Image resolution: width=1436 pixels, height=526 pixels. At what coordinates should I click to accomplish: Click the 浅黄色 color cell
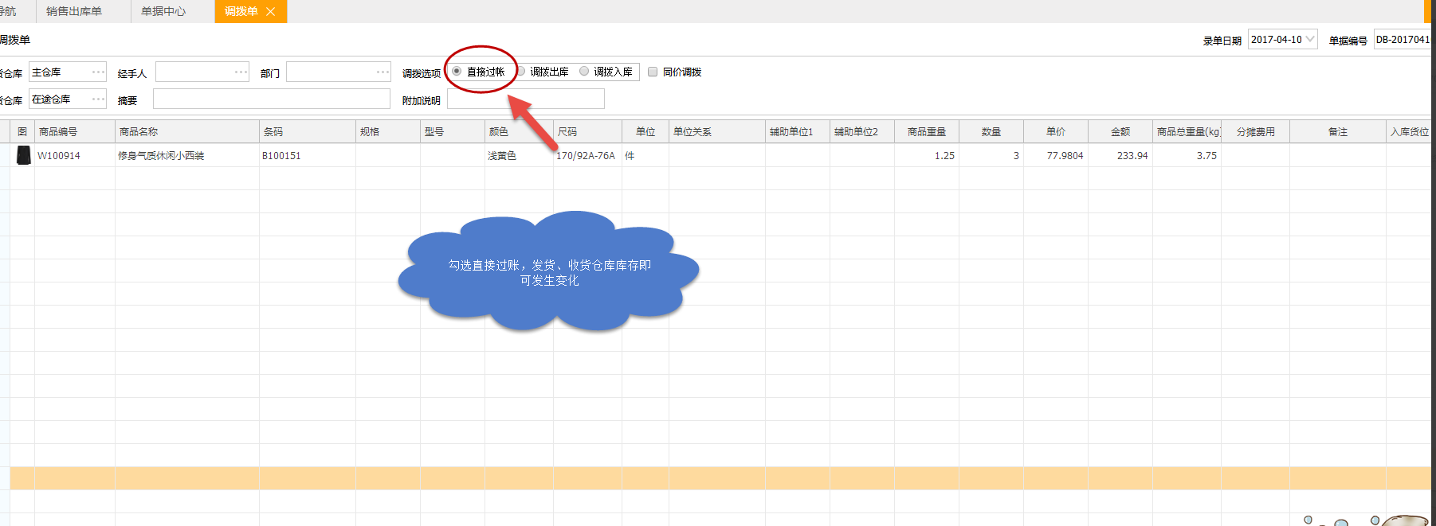tap(520, 155)
